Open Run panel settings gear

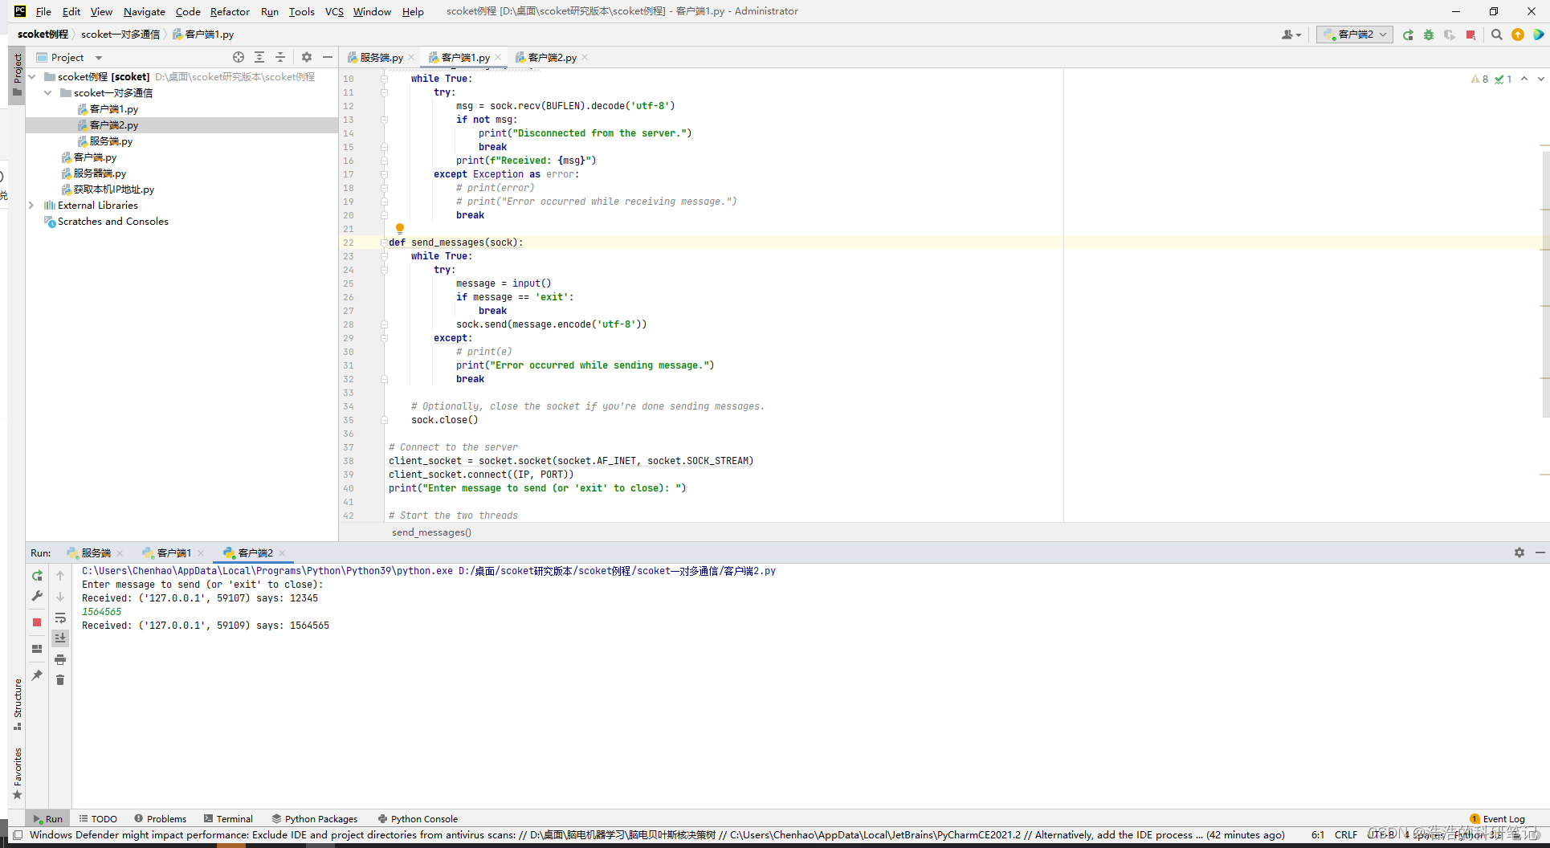pyautogui.click(x=1519, y=552)
